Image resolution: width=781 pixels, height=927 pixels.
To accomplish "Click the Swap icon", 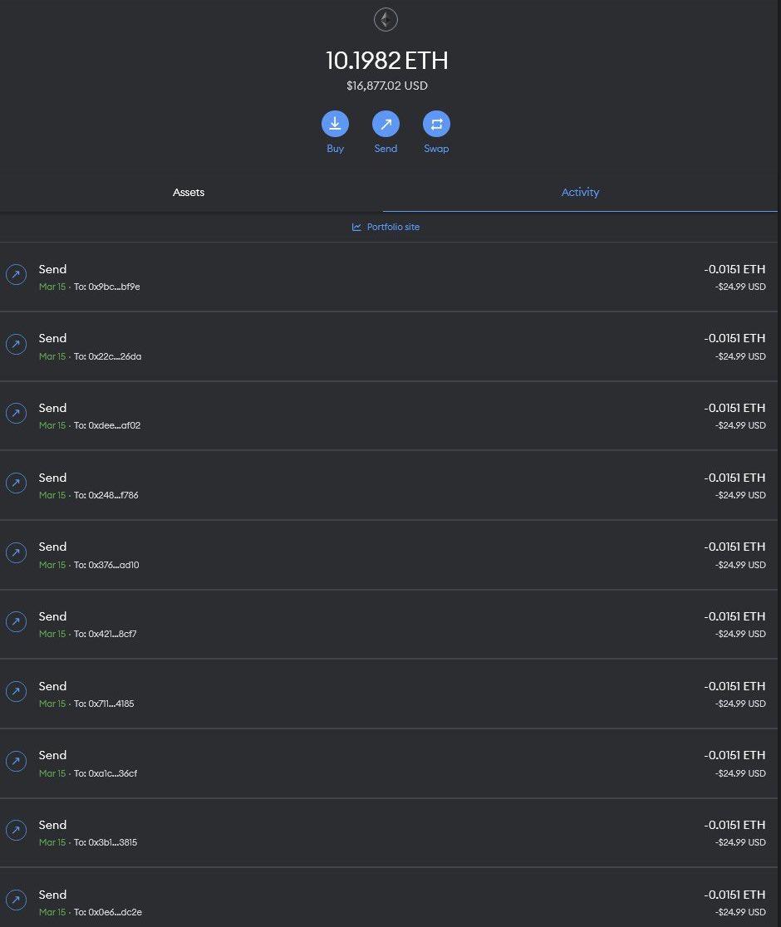I will pos(436,123).
